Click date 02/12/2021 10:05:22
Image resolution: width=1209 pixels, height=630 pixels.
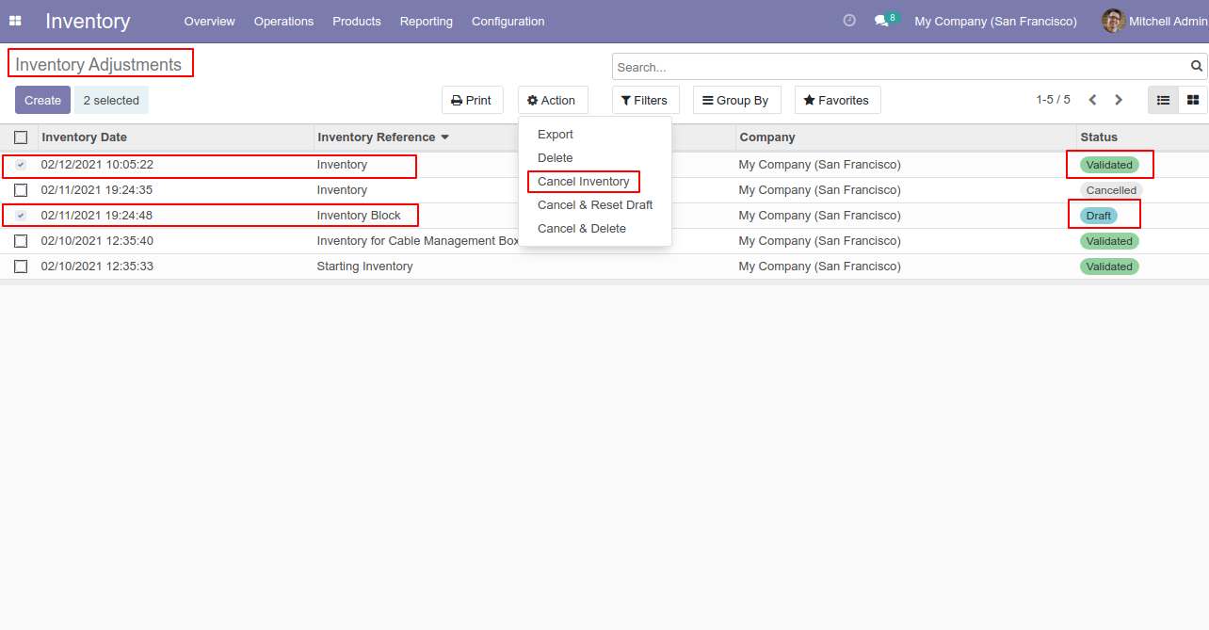(97, 165)
